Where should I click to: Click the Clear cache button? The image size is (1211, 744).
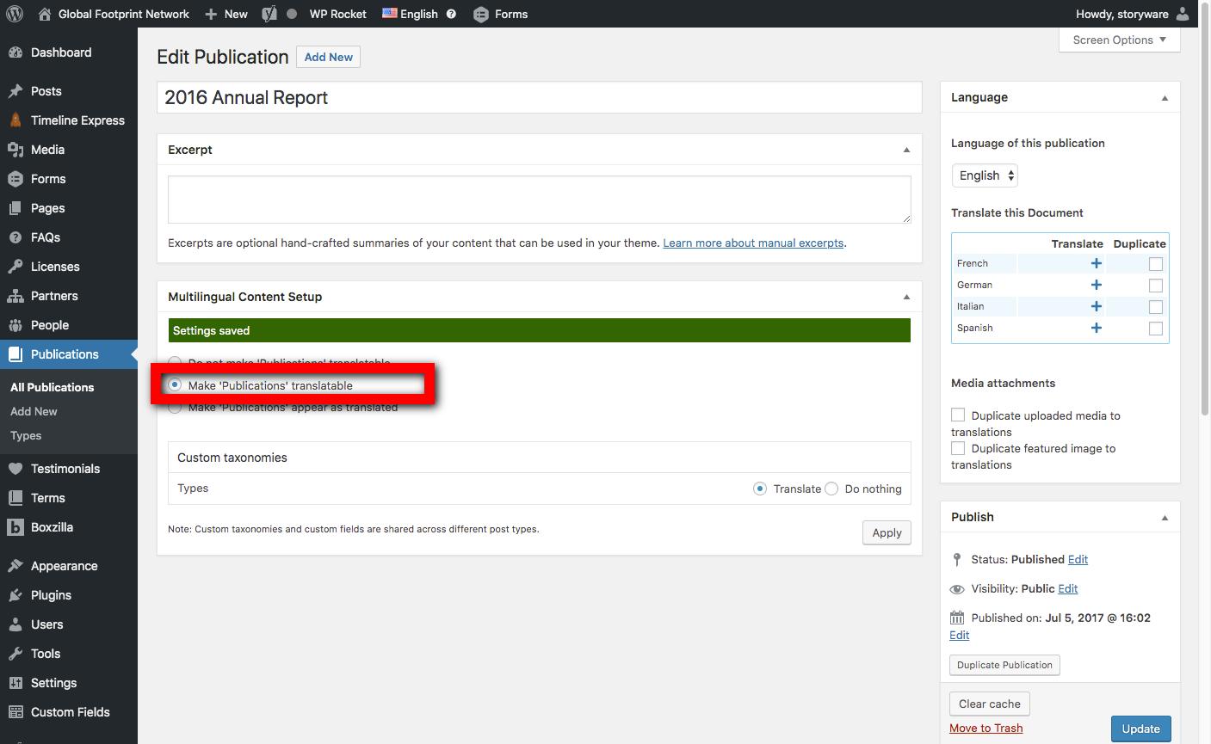989,704
